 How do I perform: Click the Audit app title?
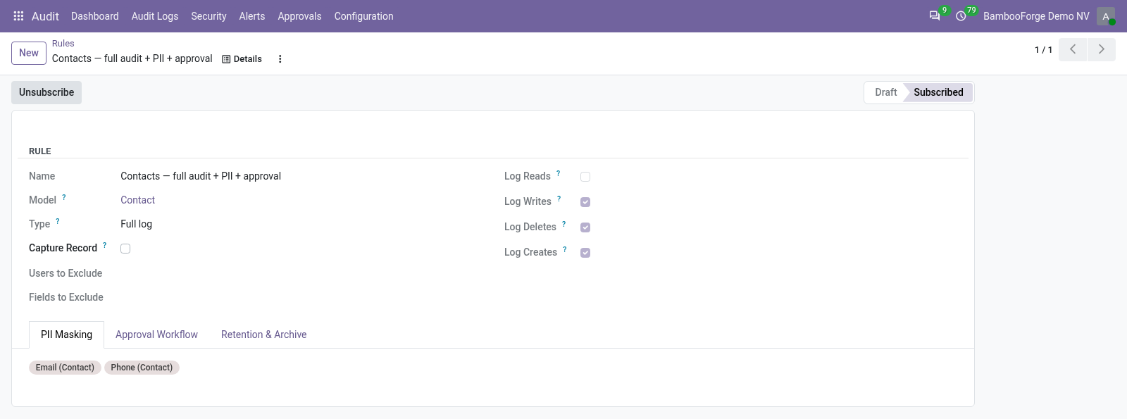45,16
